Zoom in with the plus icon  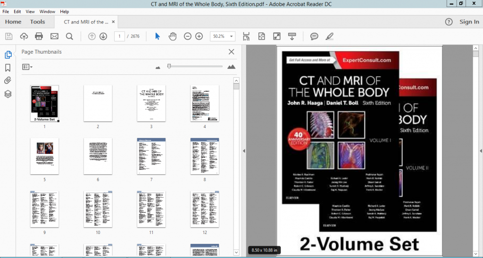click(200, 36)
